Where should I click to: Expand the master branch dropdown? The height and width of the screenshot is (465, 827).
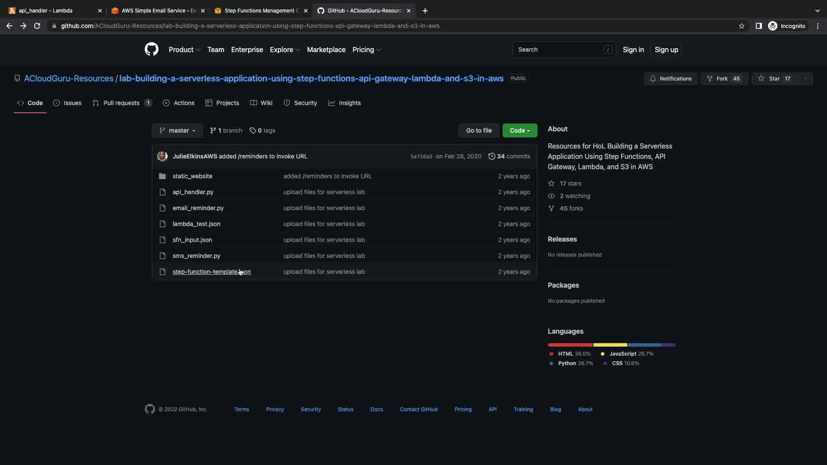[177, 130]
